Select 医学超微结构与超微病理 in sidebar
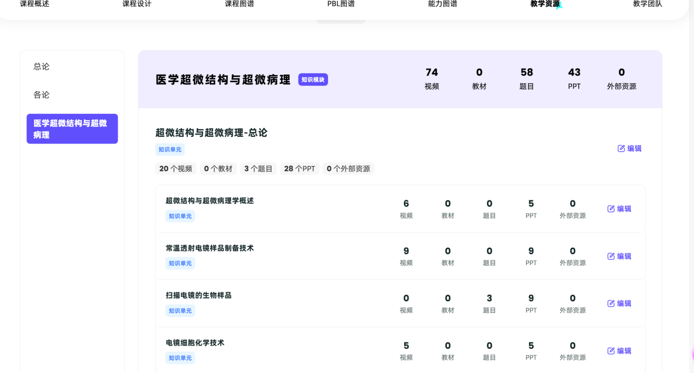 tap(72, 129)
